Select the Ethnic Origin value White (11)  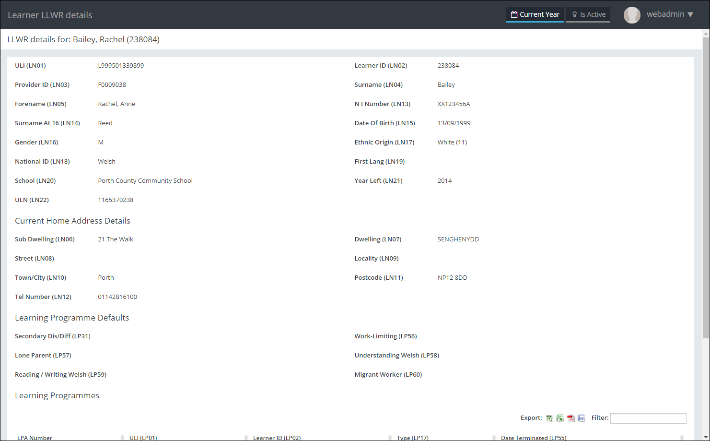(452, 143)
